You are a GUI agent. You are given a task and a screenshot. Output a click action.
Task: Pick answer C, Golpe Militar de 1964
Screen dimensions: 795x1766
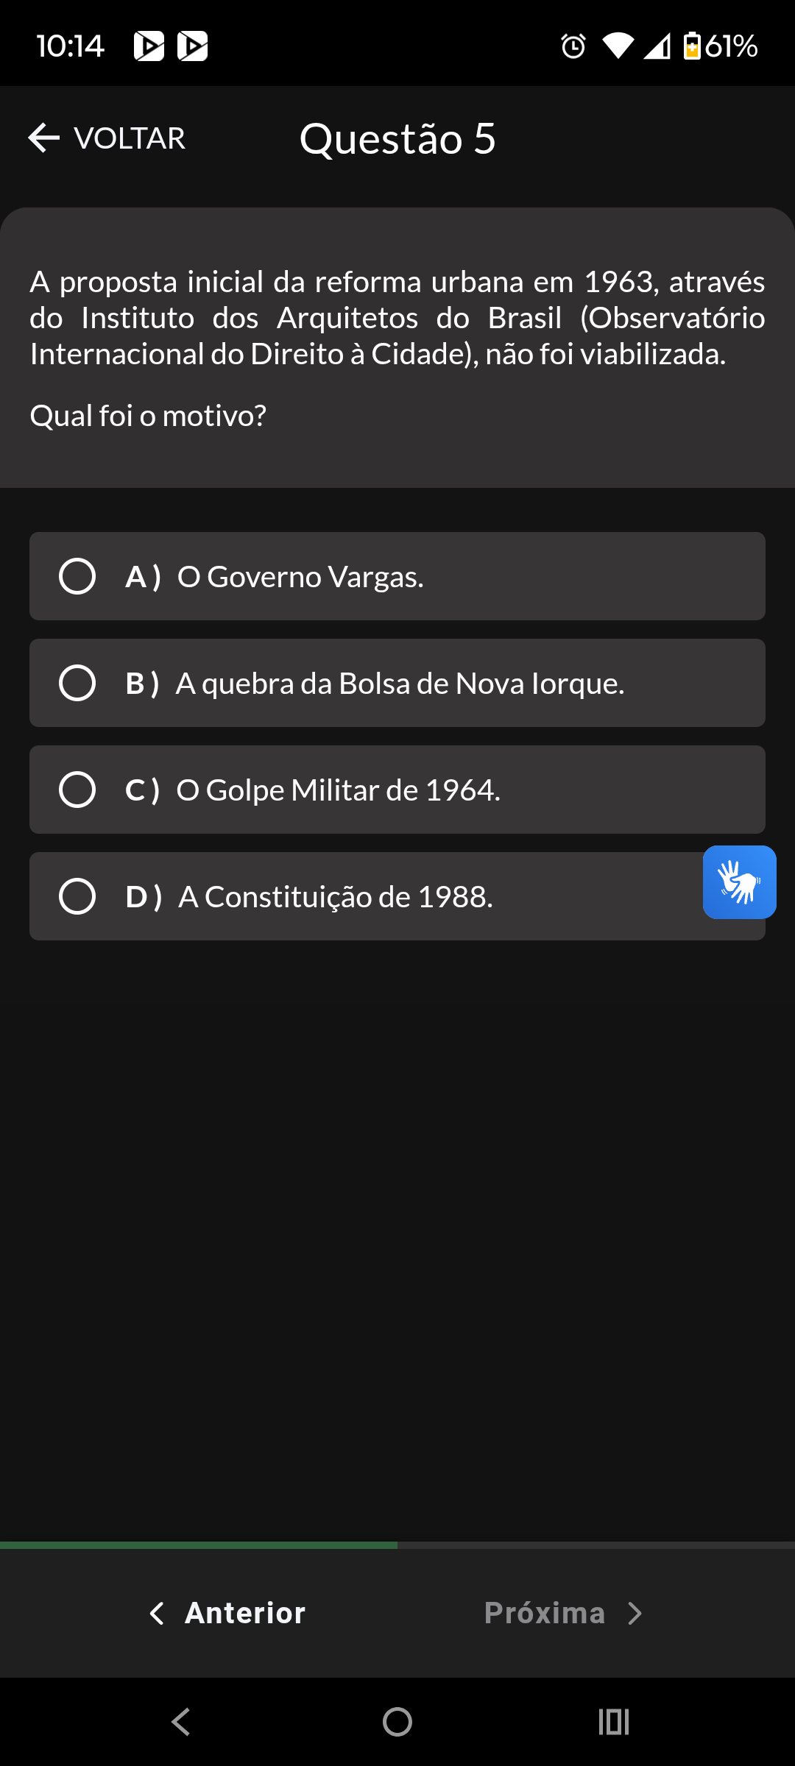pyautogui.click(x=77, y=790)
